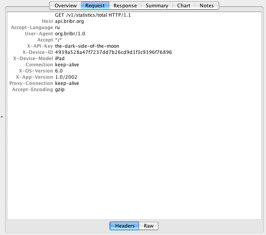
Task: Select the Accept-Encoding header label
Action: pyautogui.click(x=33, y=90)
